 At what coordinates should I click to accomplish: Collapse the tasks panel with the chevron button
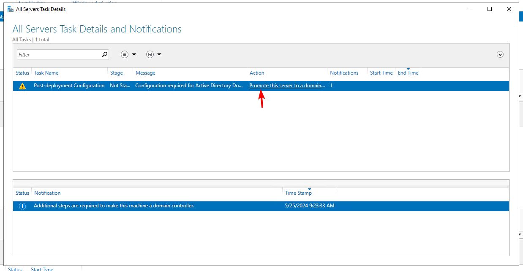(x=500, y=54)
